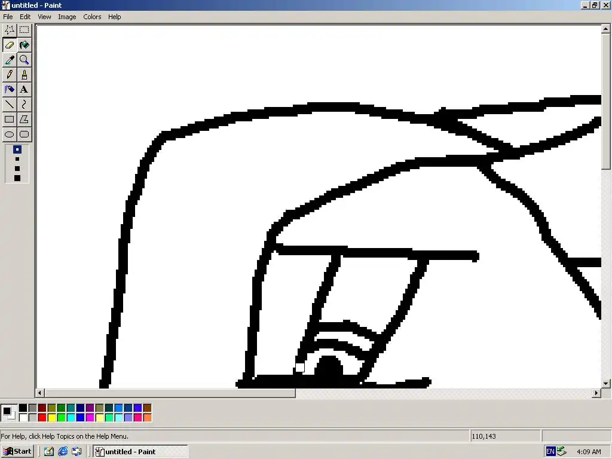Pick the teal color swatch
Viewport: 612px width, 459px height.
pyautogui.click(x=71, y=408)
